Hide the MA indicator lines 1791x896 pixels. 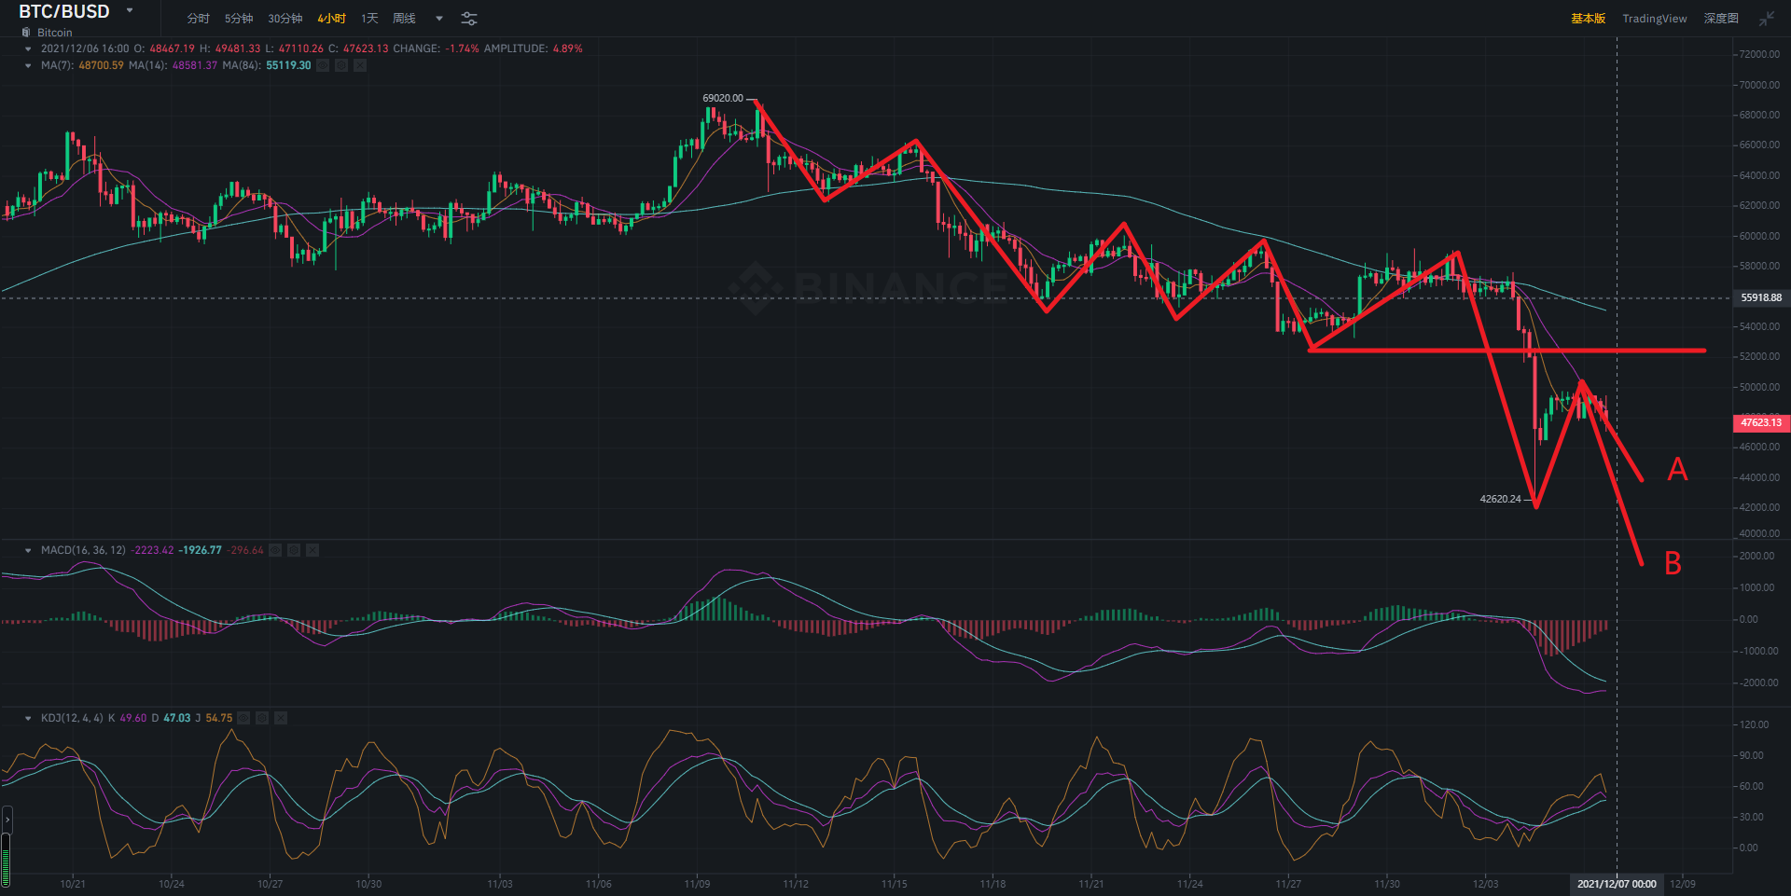323,65
